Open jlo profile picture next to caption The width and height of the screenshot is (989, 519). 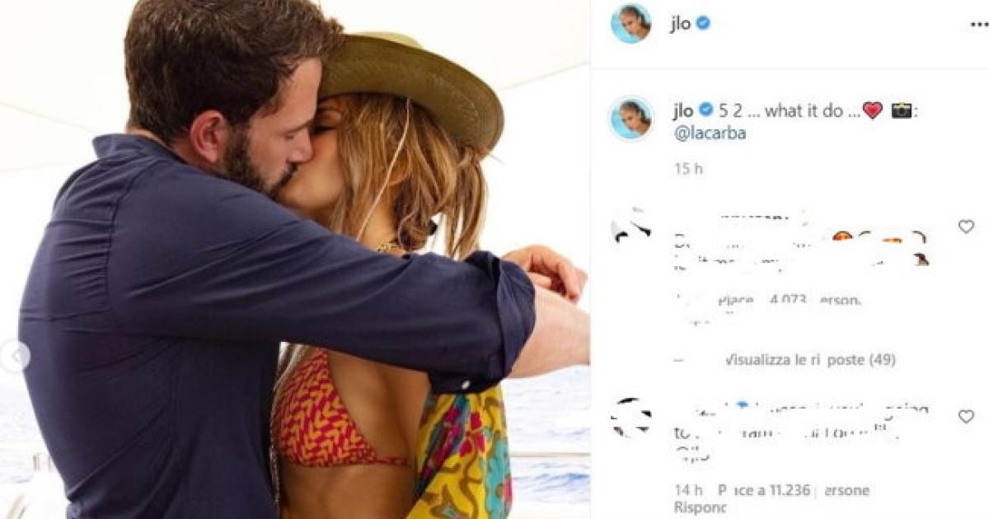coord(632,119)
